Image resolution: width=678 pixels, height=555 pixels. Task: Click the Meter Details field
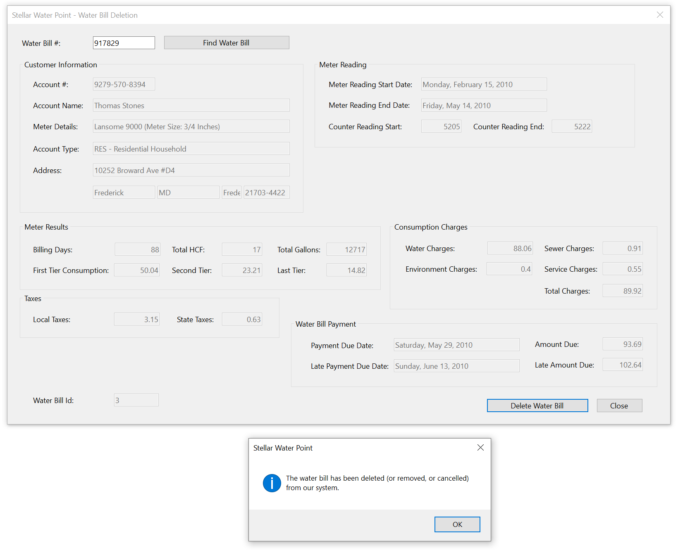pyautogui.click(x=191, y=126)
